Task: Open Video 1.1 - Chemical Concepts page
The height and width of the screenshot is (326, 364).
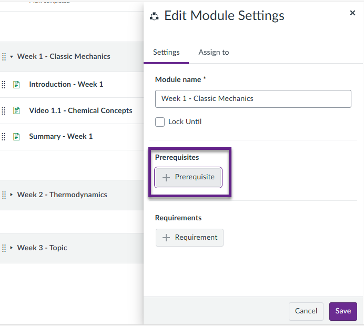Action: point(80,110)
